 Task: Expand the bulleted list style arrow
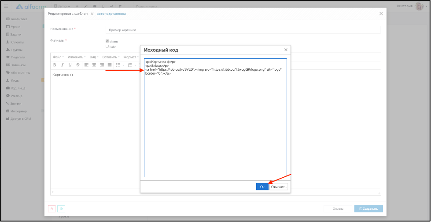click(123, 65)
